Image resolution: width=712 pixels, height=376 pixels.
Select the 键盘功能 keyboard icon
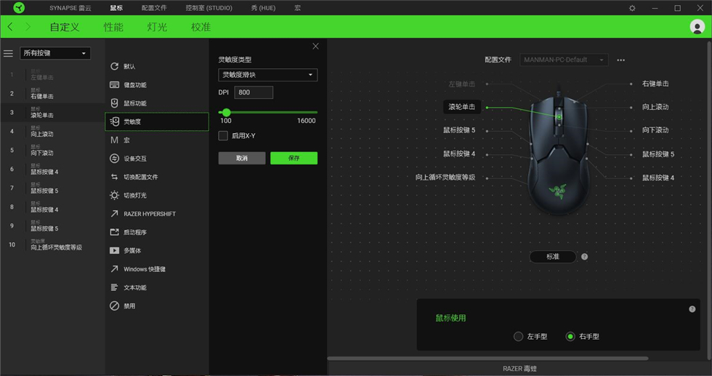[115, 84]
